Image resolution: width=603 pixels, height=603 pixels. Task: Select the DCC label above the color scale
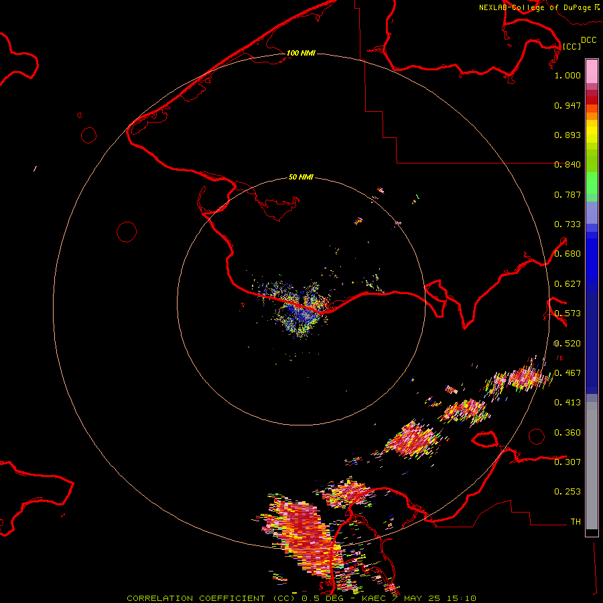coord(588,40)
